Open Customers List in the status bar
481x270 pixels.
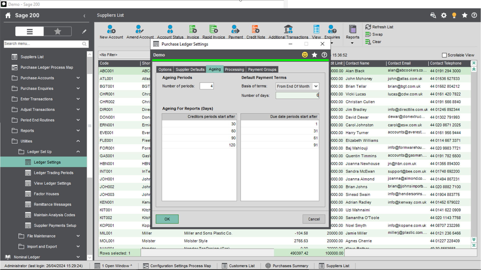pos(238,266)
